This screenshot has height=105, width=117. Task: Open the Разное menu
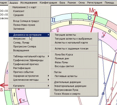pos(72,3)
